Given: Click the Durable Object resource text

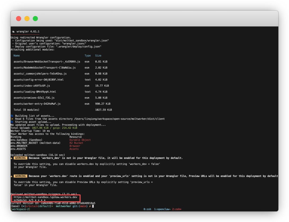Looking at the screenshot, I should (x=80, y=140).
